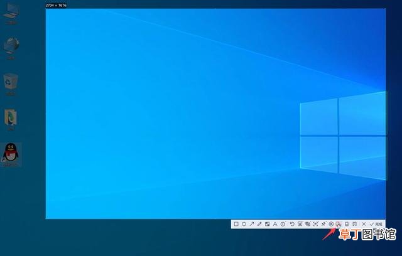Screen dimensions: 402x256
Task: Pin the screenshot to the screen
Action: [x=323, y=224]
